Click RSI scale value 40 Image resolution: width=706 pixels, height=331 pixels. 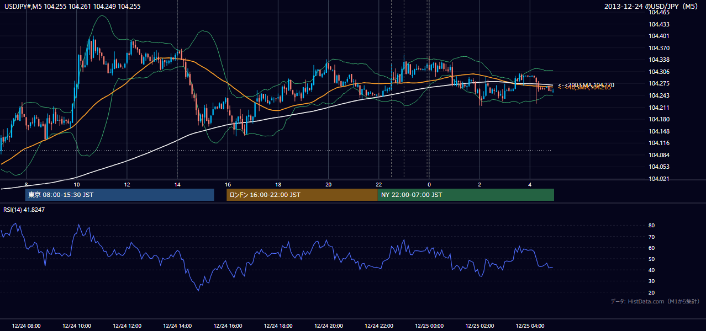[x=652, y=270]
